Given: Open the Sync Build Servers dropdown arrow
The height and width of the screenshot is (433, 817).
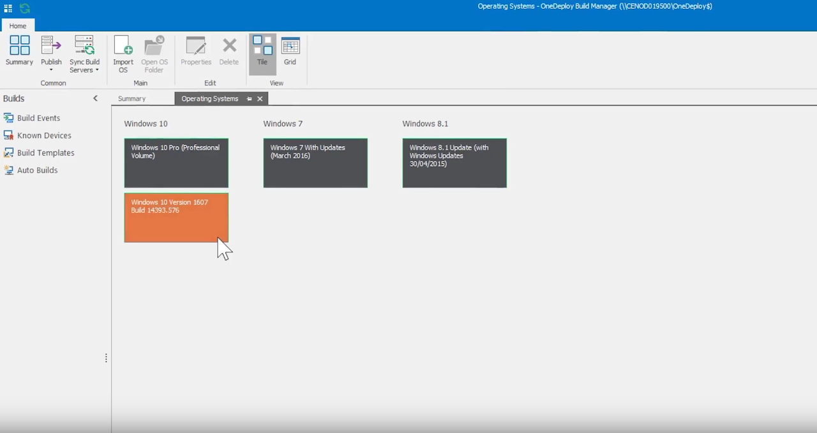Looking at the screenshot, I should click(97, 70).
